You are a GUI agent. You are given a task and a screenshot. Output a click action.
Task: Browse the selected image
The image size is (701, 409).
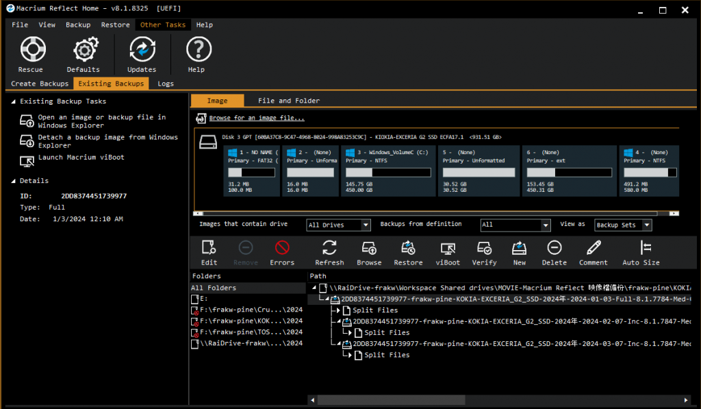pos(369,253)
